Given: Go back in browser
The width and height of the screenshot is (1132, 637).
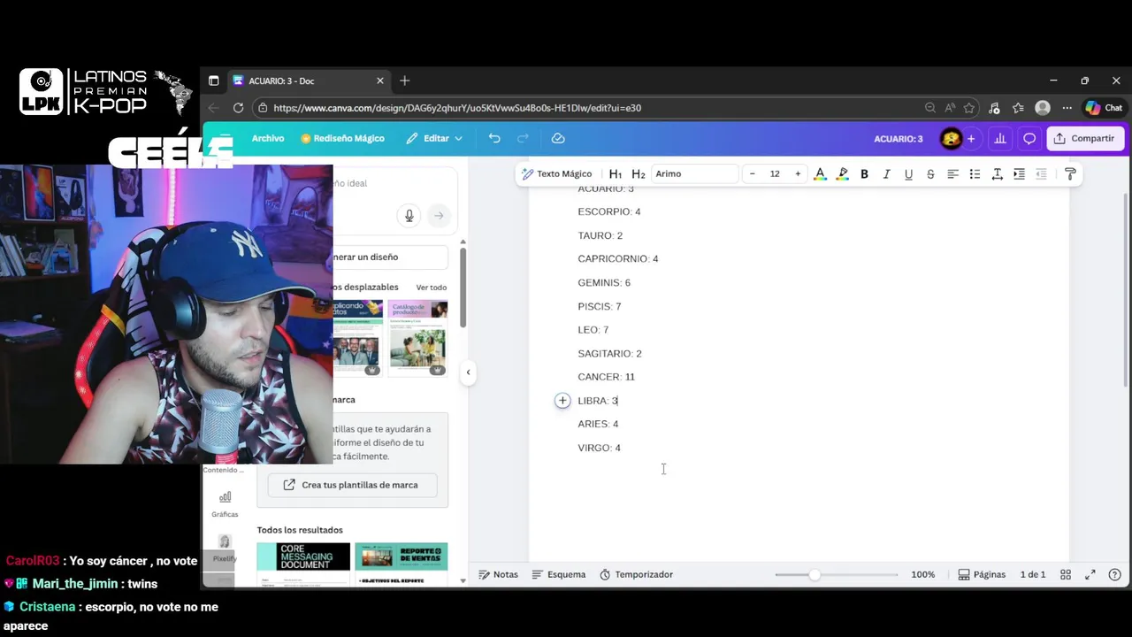Looking at the screenshot, I should (213, 108).
